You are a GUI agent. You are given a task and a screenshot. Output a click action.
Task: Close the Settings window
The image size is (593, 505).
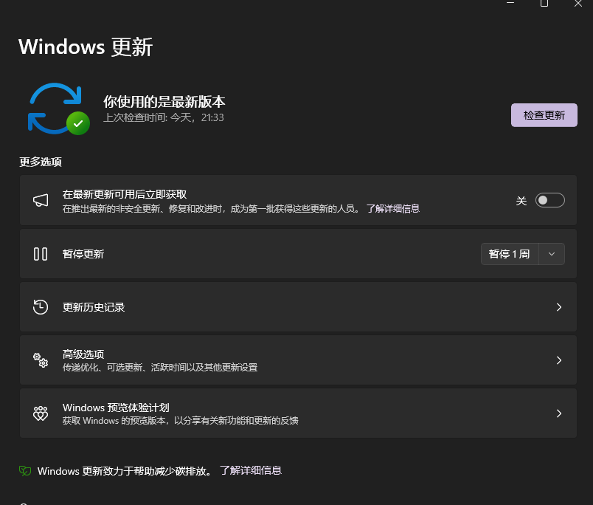578,4
